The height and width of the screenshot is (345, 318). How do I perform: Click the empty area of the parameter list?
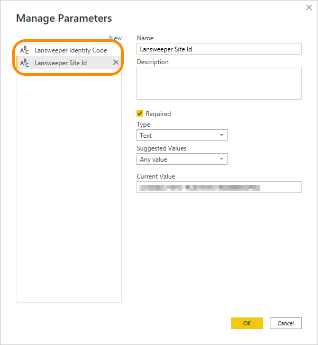click(69, 185)
